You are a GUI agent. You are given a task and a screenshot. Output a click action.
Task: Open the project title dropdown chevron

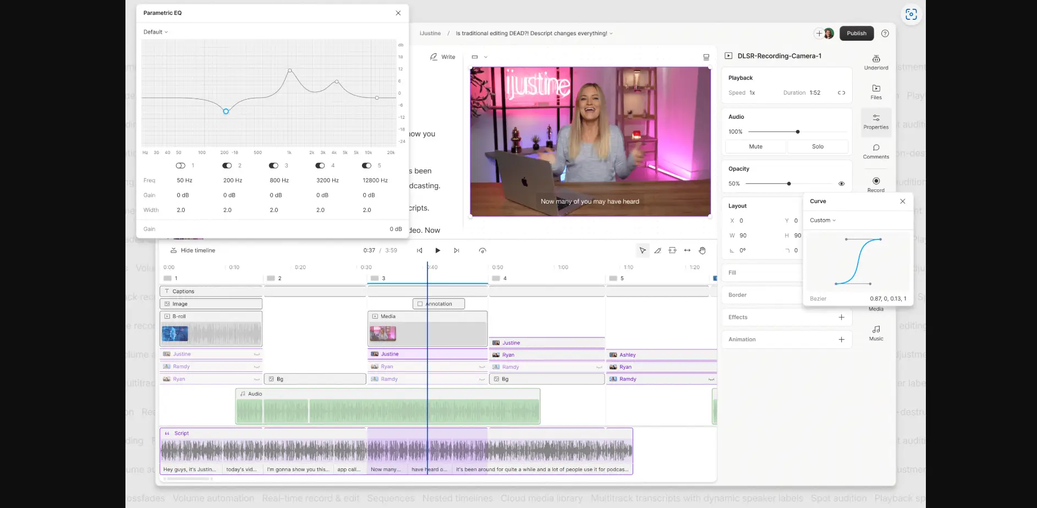pos(611,34)
